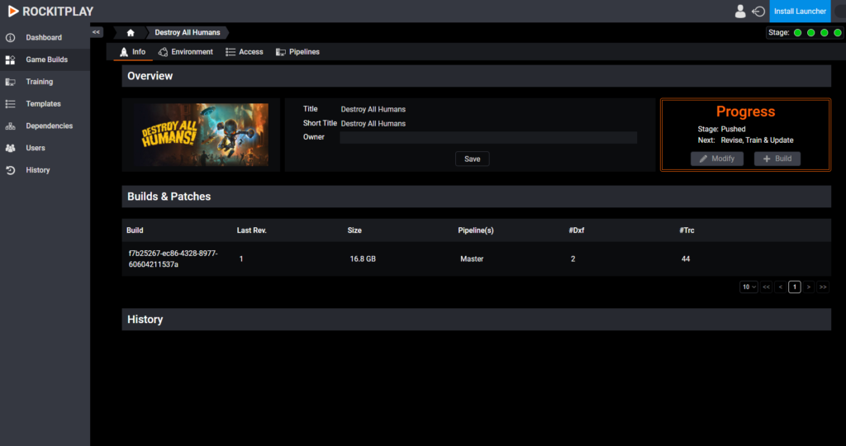Go to previous page with < button
Screen dimensions: 846x446
pyautogui.click(x=780, y=287)
